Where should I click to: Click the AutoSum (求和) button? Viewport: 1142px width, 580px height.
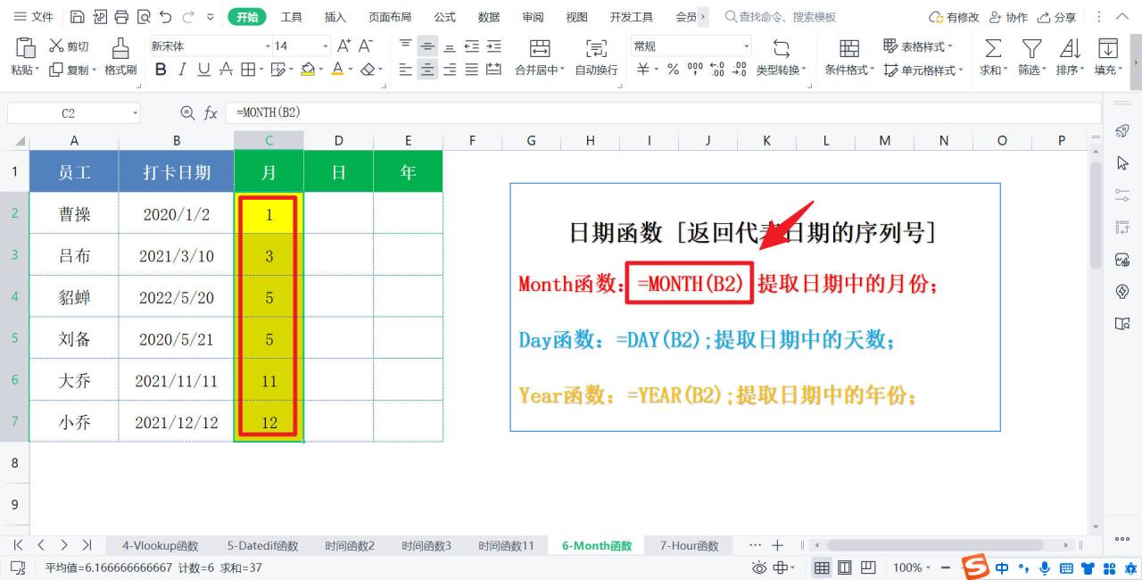click(x=992, y=58)
